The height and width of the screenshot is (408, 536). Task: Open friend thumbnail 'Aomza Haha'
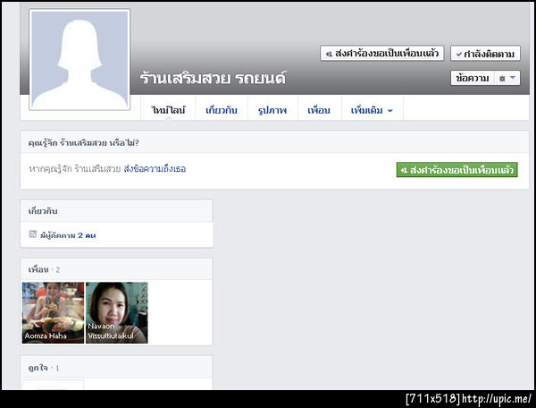click(x=53, y=312)
